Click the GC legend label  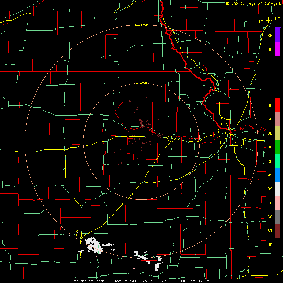point(270,217)
